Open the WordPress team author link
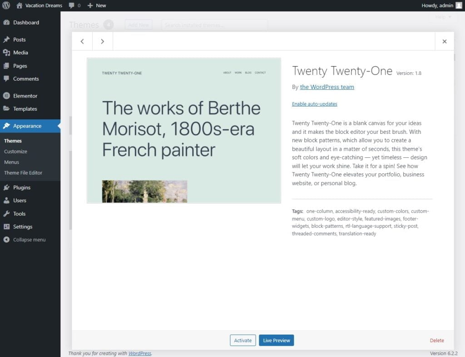The image size is (465, 357). (x=327, y=87)
